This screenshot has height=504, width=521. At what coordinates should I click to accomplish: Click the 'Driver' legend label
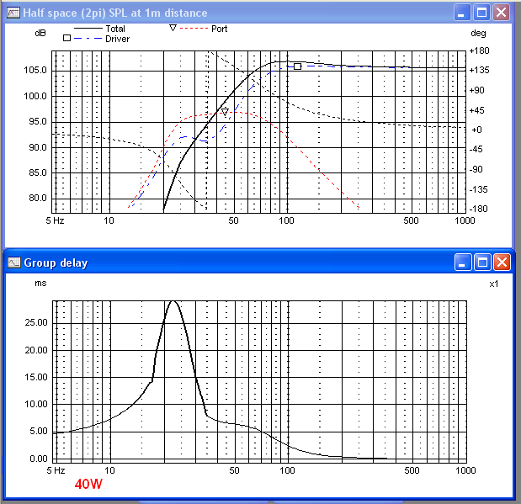[x=117, y=39]
